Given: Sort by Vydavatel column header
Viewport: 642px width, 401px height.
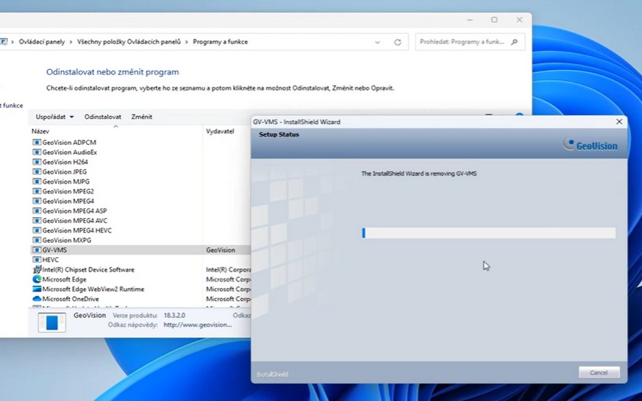Looking at the screenshot, I should pyautogui.click(x=220, y=131).
